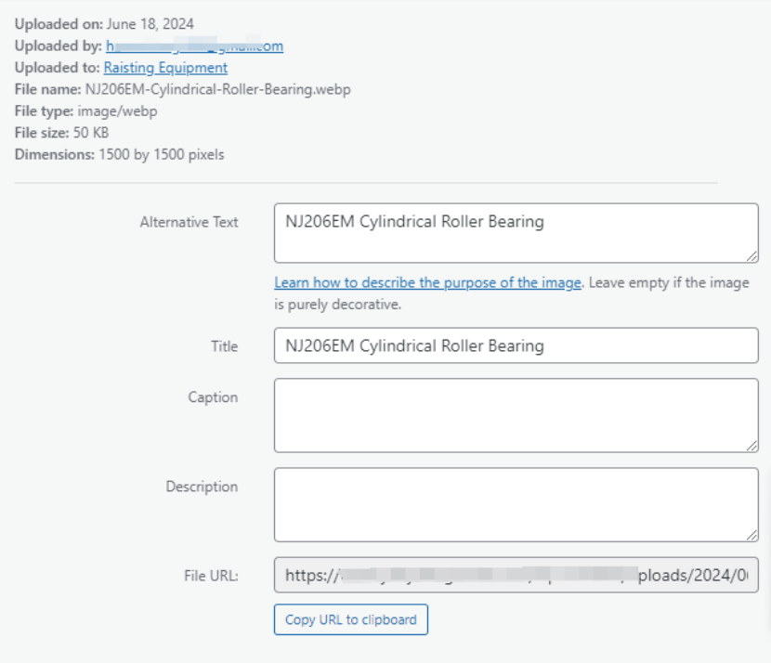Image resolution: width=771 pixels, height=663 pixels.
Task: Click inside the empty Description box
Action: point(516,504)
